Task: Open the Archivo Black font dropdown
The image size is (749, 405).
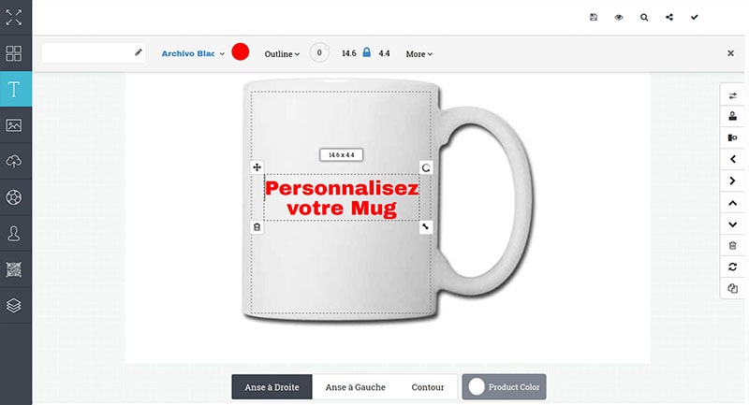Action: (193, 54)
